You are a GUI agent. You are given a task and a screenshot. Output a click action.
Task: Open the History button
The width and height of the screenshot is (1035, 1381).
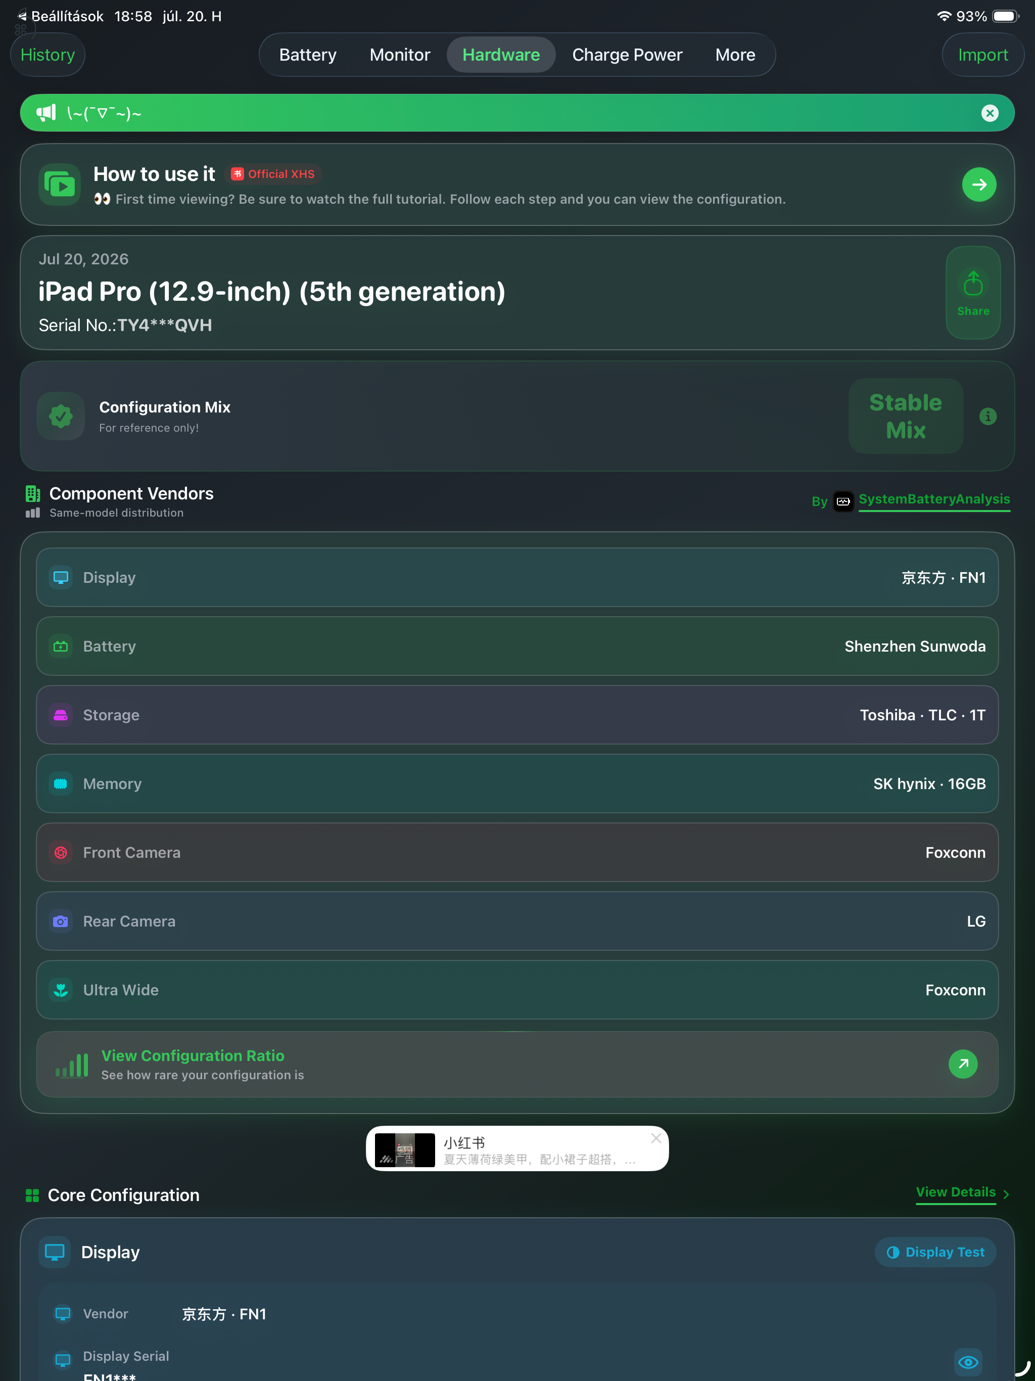click(48, 55)
